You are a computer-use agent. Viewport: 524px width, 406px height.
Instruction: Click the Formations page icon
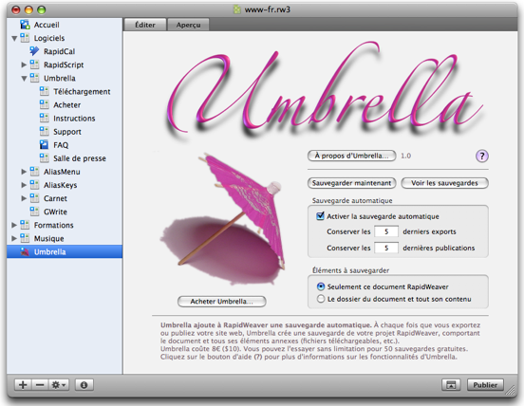coord(25,225)
